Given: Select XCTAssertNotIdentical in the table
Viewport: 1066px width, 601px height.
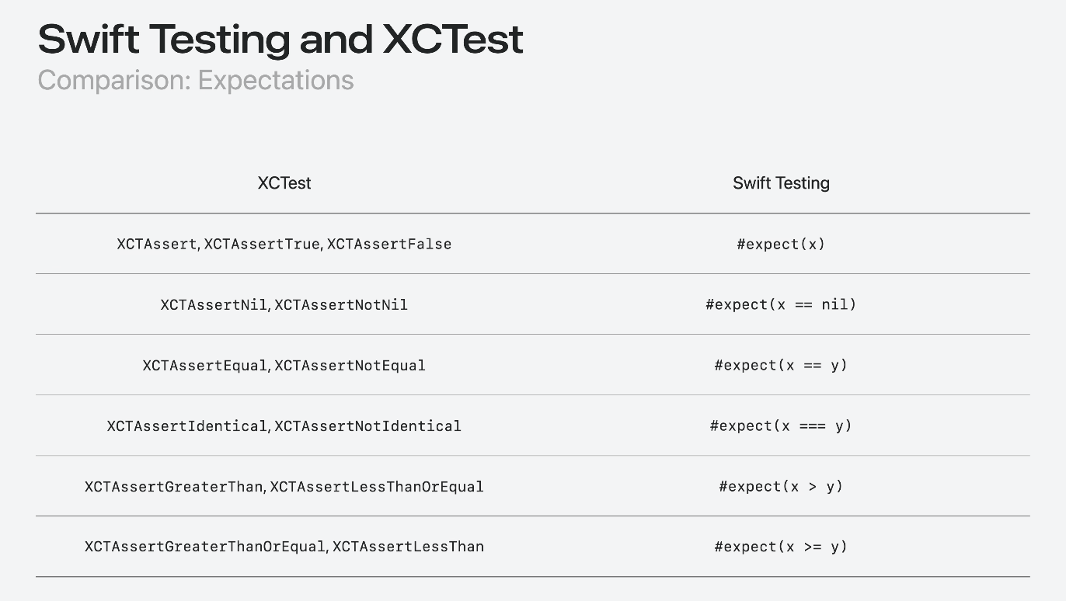Looking at the screenshot, I should click(x=368, y=426).
